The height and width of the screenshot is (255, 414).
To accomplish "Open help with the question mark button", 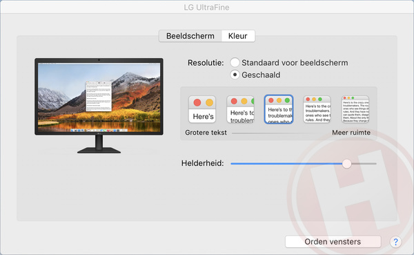I will 395,242.
